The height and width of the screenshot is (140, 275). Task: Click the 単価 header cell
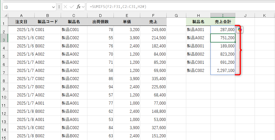click(127, 22)
